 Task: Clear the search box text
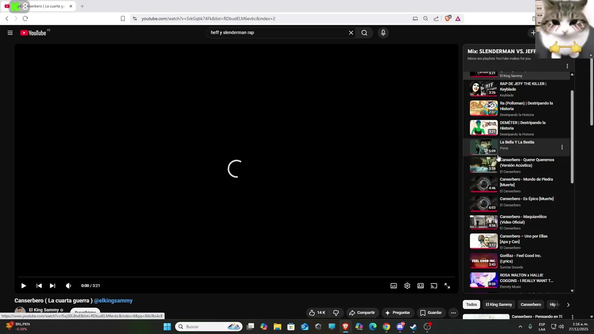pos(351,32)
